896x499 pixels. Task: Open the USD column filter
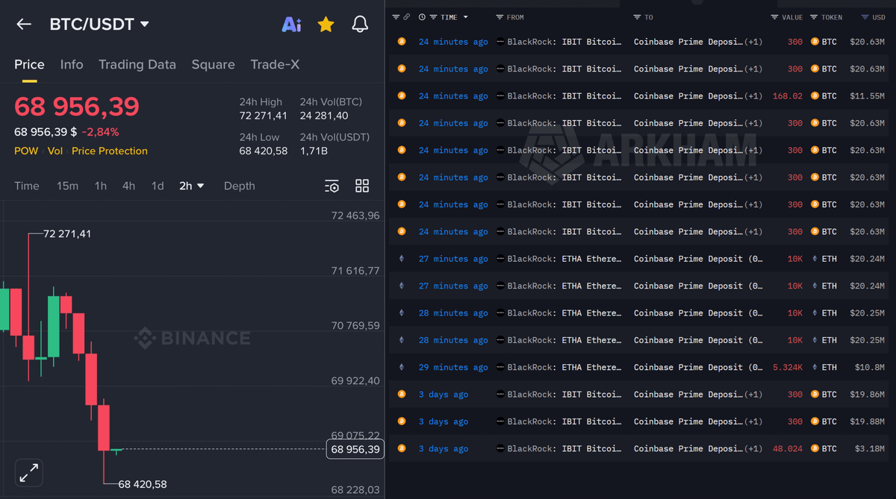[865, 17]
